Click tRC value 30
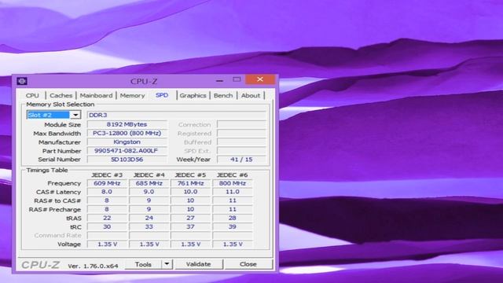 (107, 226)
